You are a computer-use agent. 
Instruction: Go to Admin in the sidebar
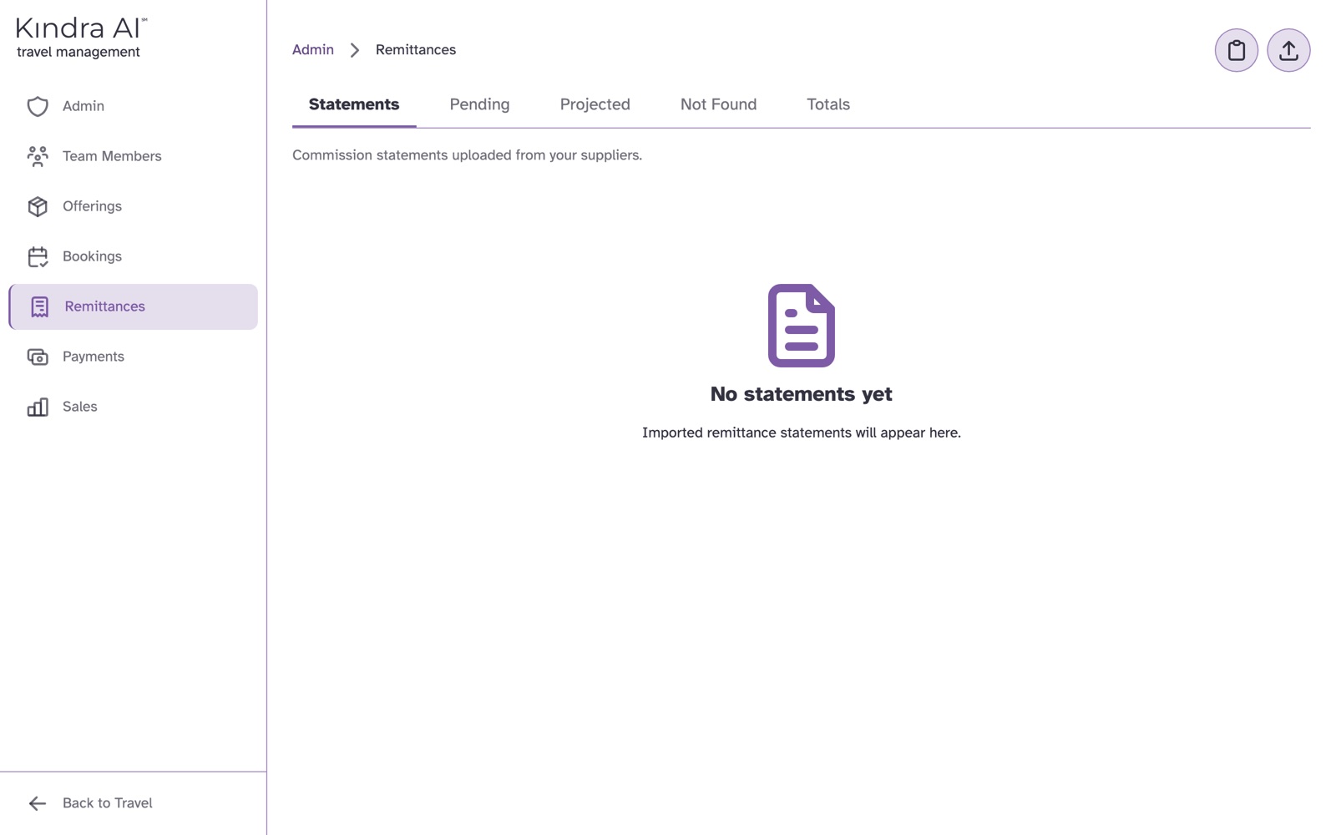[134, 106]
